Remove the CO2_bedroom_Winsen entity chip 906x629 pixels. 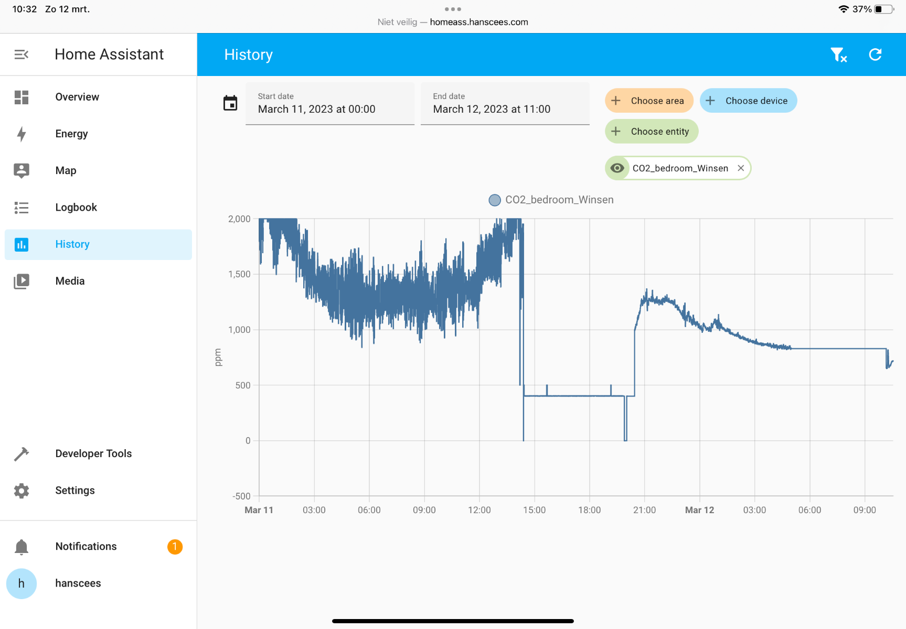(741, 168)
